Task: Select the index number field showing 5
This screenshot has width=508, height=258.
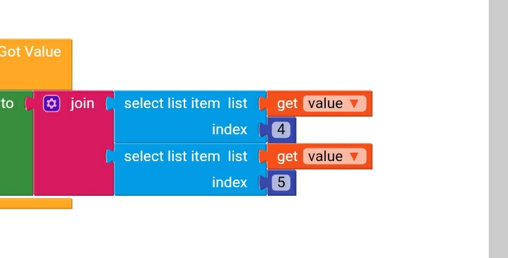Action: (x=281, y=182)
